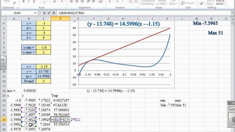Select row 16 header
235x132 pixels.
pos(4,81)
